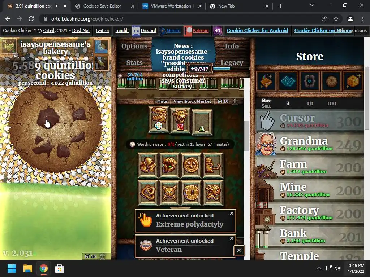Buy a Grandma building
The width and height of the screenshot is (370, 277).
(310, 144)
